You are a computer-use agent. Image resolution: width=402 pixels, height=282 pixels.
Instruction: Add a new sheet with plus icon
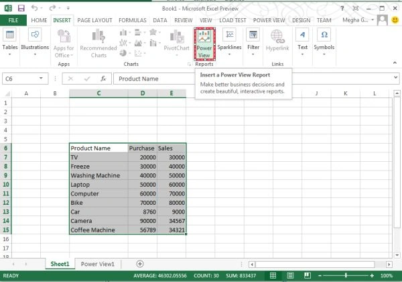[140, 264]
